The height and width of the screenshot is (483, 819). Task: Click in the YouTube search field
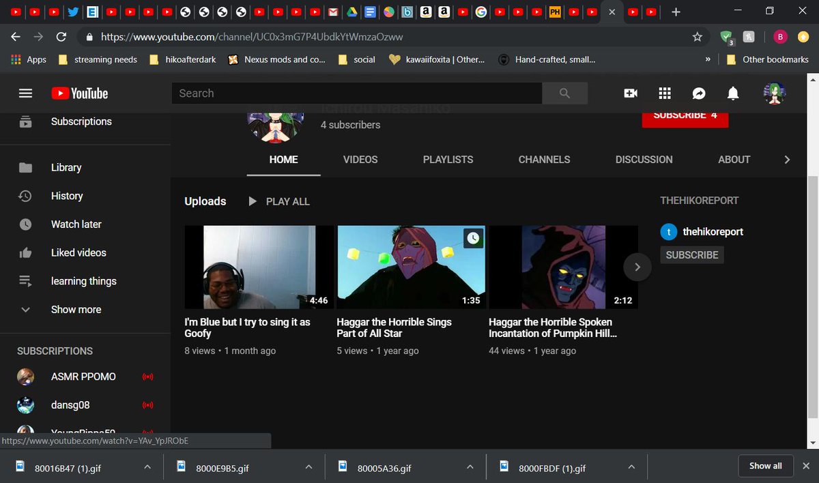(357, 93)
